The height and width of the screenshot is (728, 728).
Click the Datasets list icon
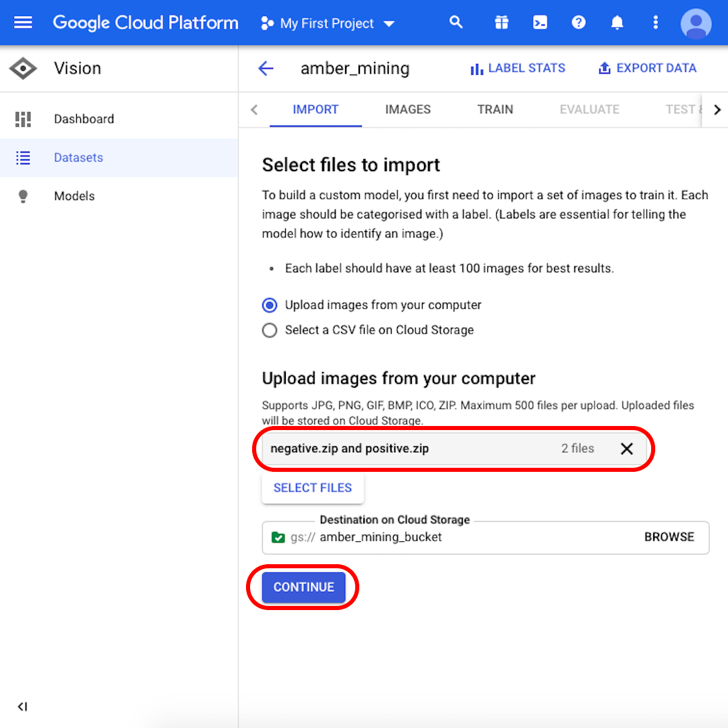click(x=23, y=157)
